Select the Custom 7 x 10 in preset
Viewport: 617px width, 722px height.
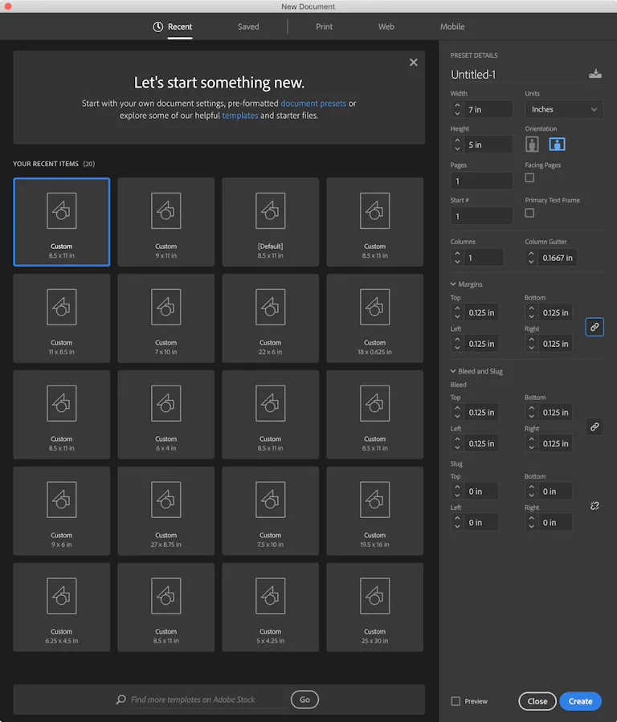[x=165, y=318]
